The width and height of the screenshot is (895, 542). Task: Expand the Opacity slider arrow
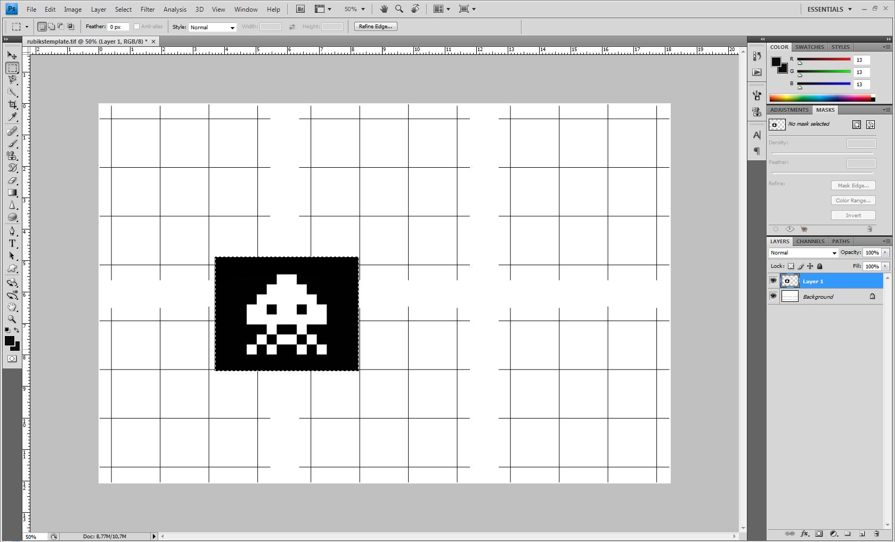coord(885,252)
